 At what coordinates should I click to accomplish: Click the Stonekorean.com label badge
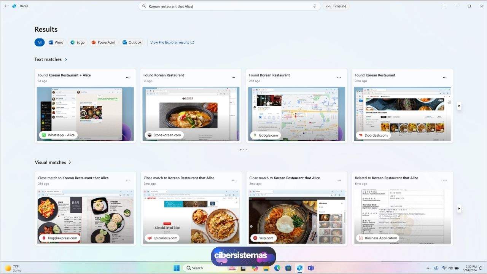tap(164, 135)
